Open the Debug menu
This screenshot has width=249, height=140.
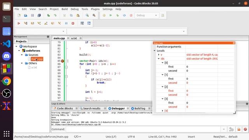pyautogui.click(x=75, y=9)
